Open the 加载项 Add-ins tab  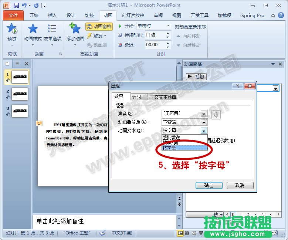point(224,15)
